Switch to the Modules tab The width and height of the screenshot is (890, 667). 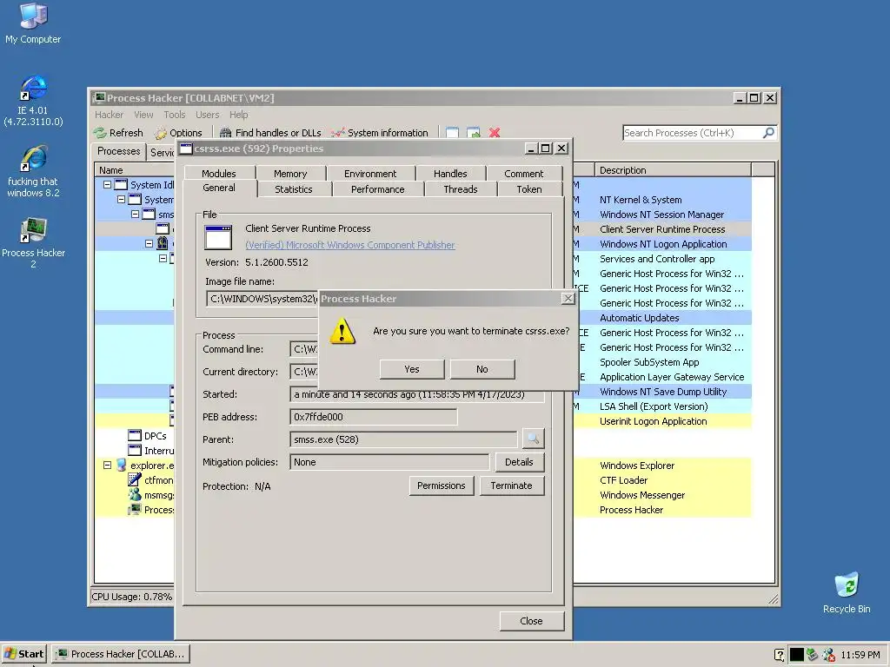[218, 174]
